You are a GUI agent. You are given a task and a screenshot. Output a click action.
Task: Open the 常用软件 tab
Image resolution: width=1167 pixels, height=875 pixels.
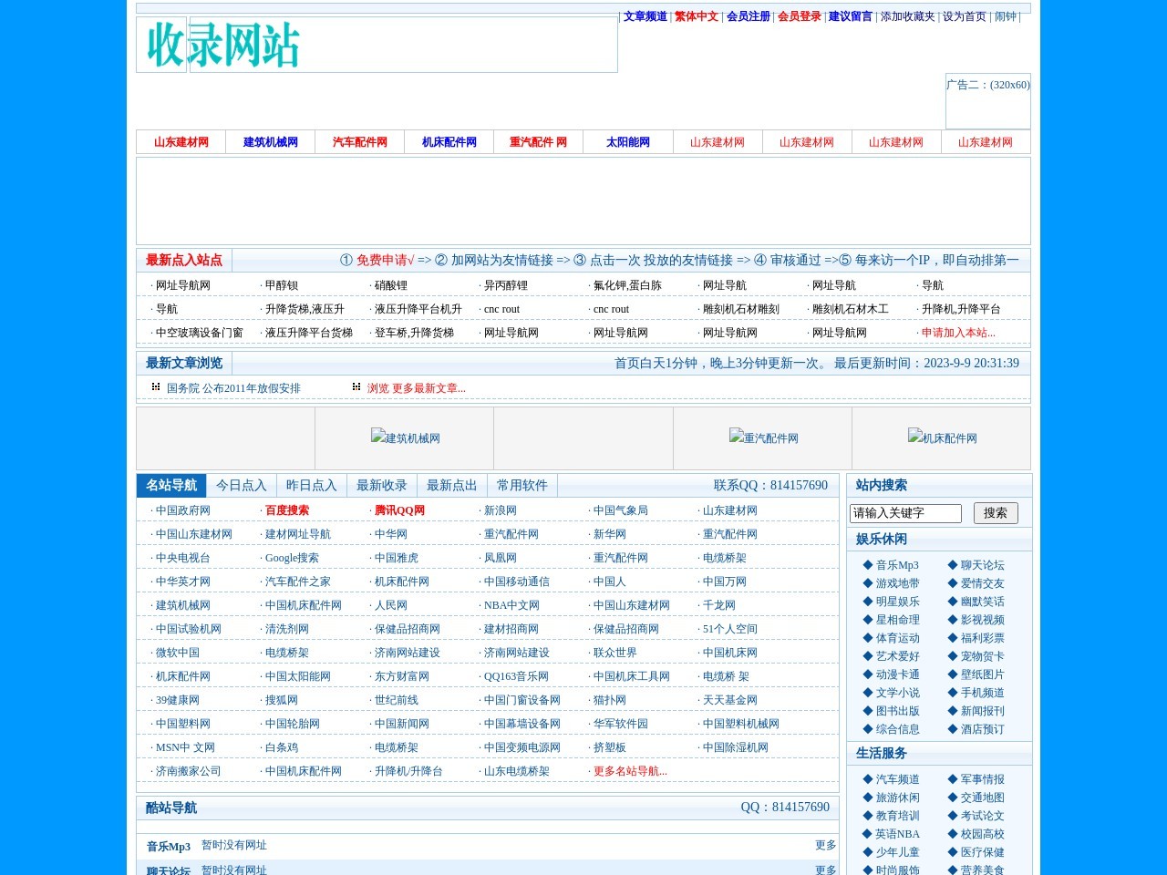click(521, 485)
